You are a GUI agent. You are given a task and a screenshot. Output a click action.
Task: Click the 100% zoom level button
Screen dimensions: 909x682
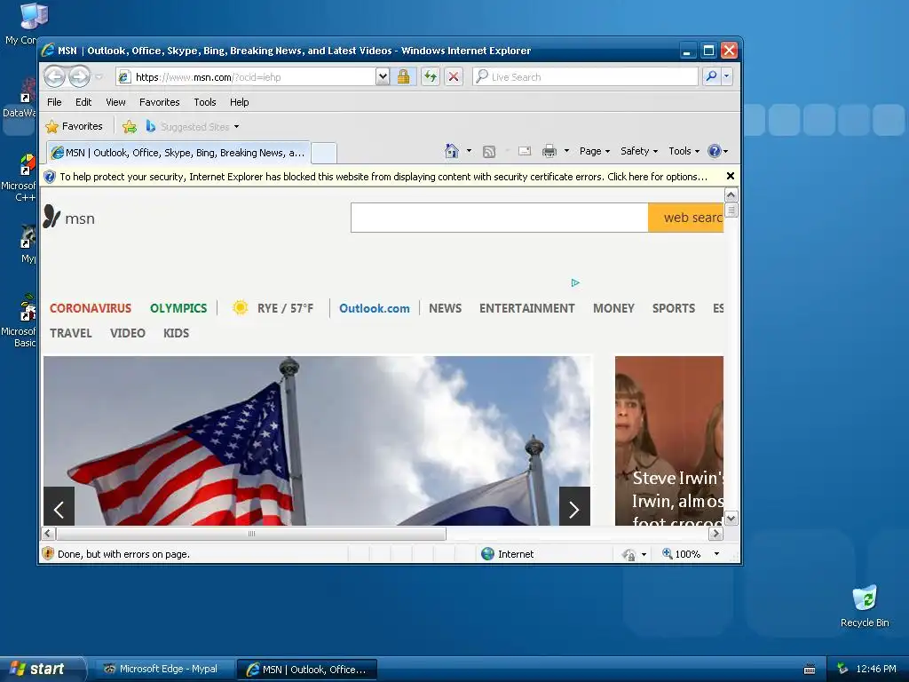tap(681, 554)
